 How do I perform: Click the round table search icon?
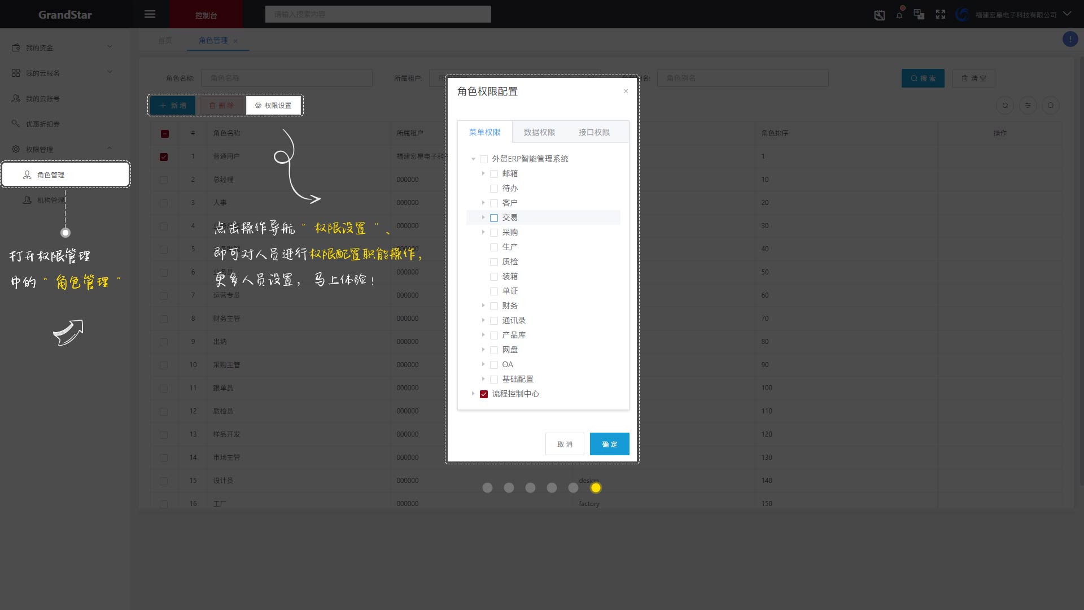[x=1050, y=105]
